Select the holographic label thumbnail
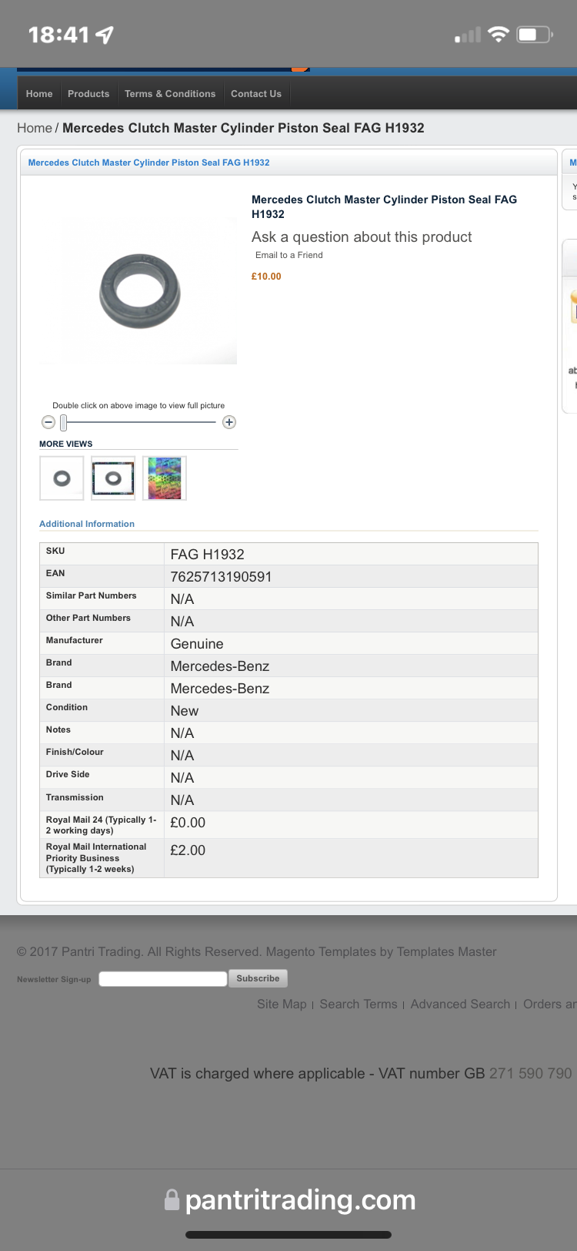Viewport: 577px width, 1251px height. (165, 478)
